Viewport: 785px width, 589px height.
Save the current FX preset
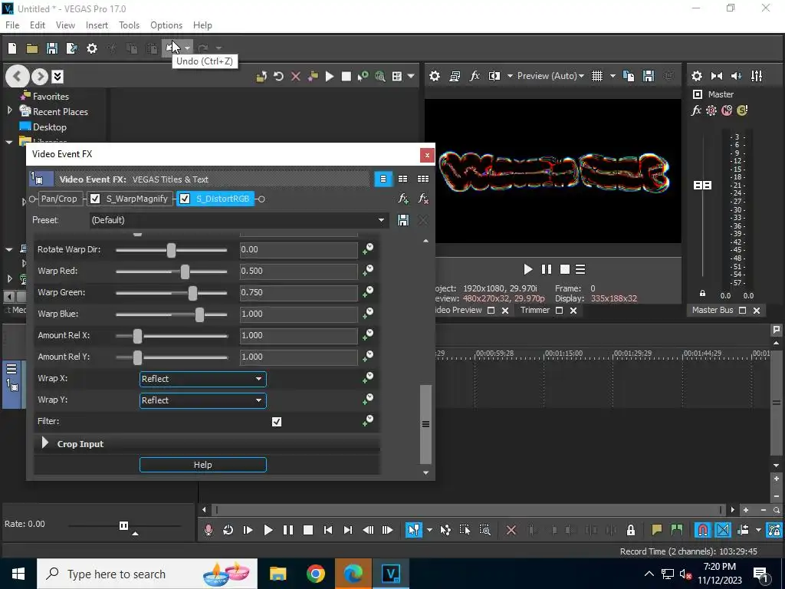[x=403, y=220]
